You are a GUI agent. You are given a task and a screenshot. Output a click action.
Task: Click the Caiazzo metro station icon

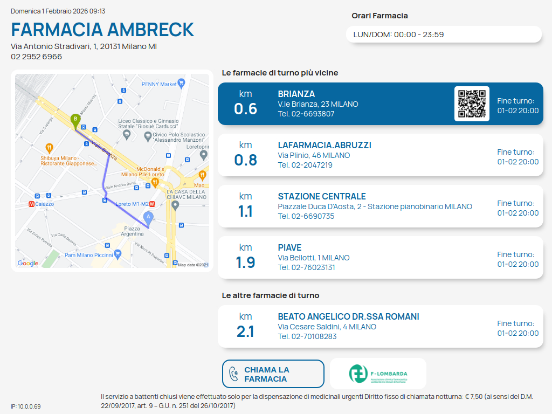32,204
